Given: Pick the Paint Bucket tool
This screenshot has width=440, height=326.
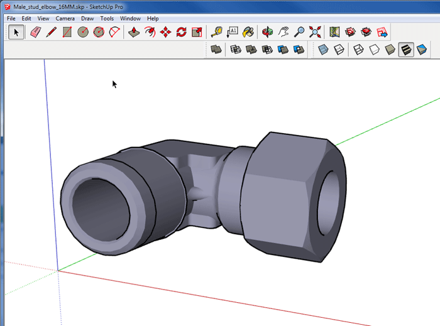Looking at the screenshot, I should 248,31.
